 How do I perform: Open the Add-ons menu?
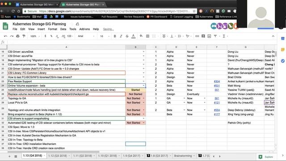[84, 29]
